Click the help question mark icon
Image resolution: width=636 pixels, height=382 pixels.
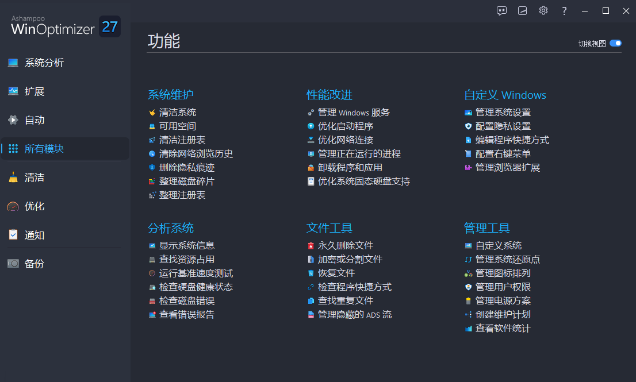pos(564,11)
